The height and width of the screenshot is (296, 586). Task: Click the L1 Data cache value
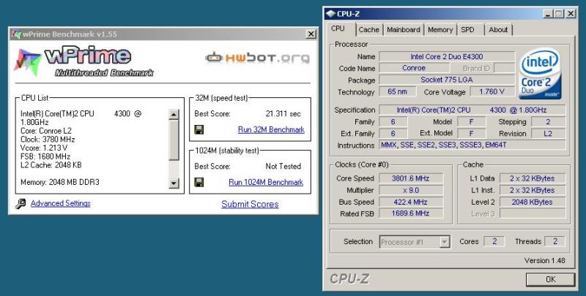coord(533,178)
